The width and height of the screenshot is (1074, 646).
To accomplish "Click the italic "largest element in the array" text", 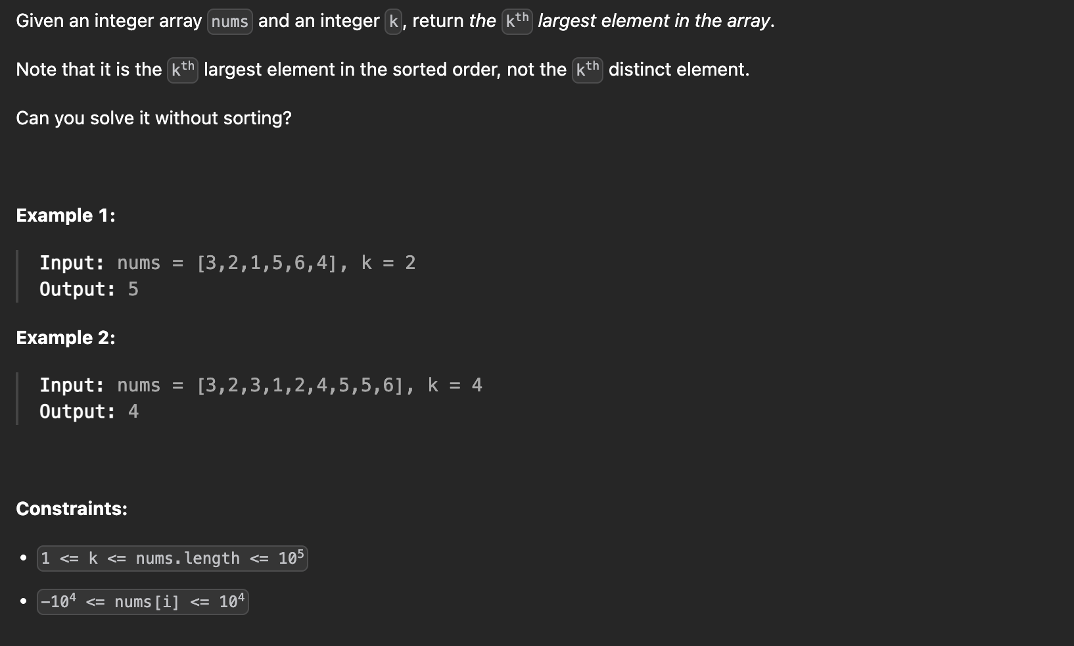I will point(653,21).
